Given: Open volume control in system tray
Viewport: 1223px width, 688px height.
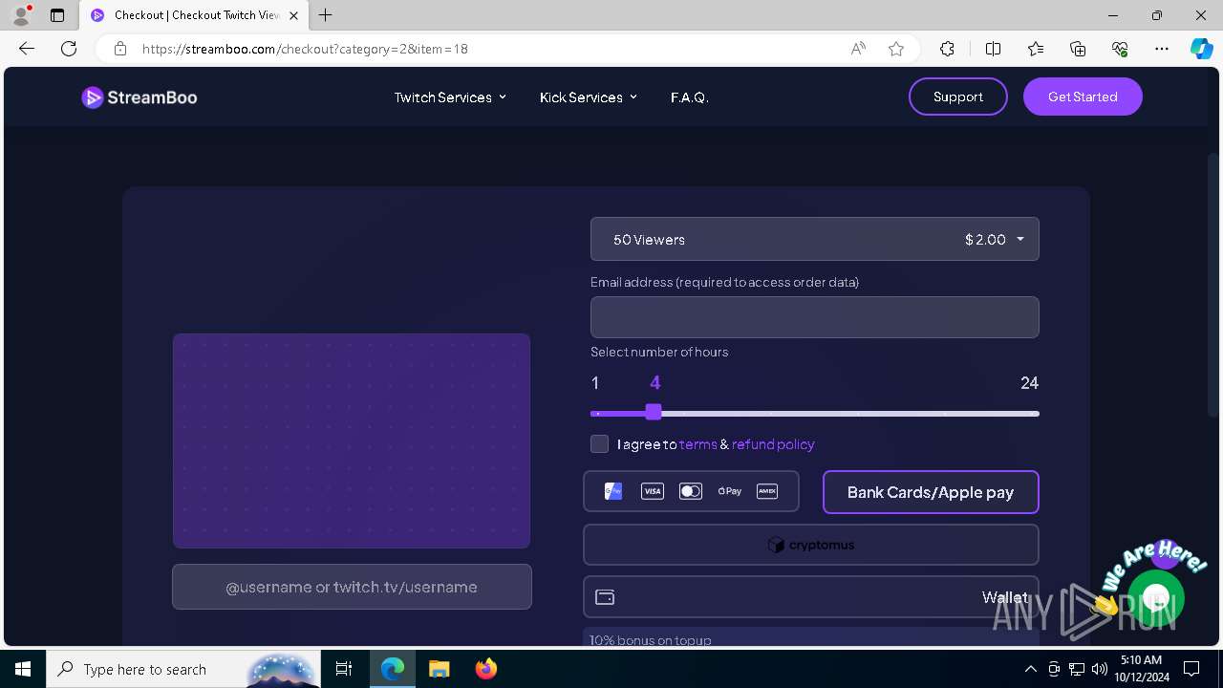Looking at the screenshot, I should [1099, 669].
